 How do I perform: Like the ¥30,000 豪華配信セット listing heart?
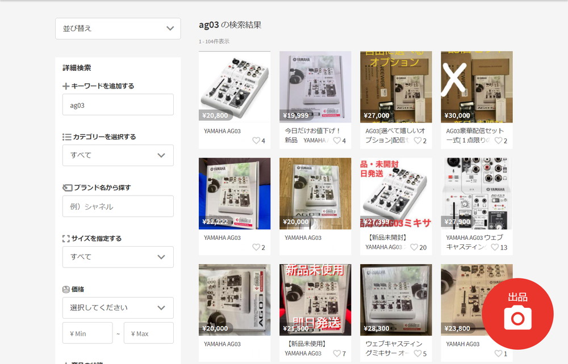tap(499, 140)
